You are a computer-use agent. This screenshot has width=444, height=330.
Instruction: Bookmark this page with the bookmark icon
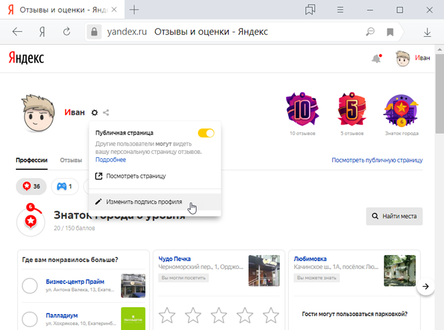(390, 32)
